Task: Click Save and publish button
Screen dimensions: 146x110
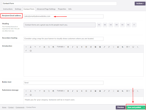Action: pyautogui.click(x=135, y=107)
